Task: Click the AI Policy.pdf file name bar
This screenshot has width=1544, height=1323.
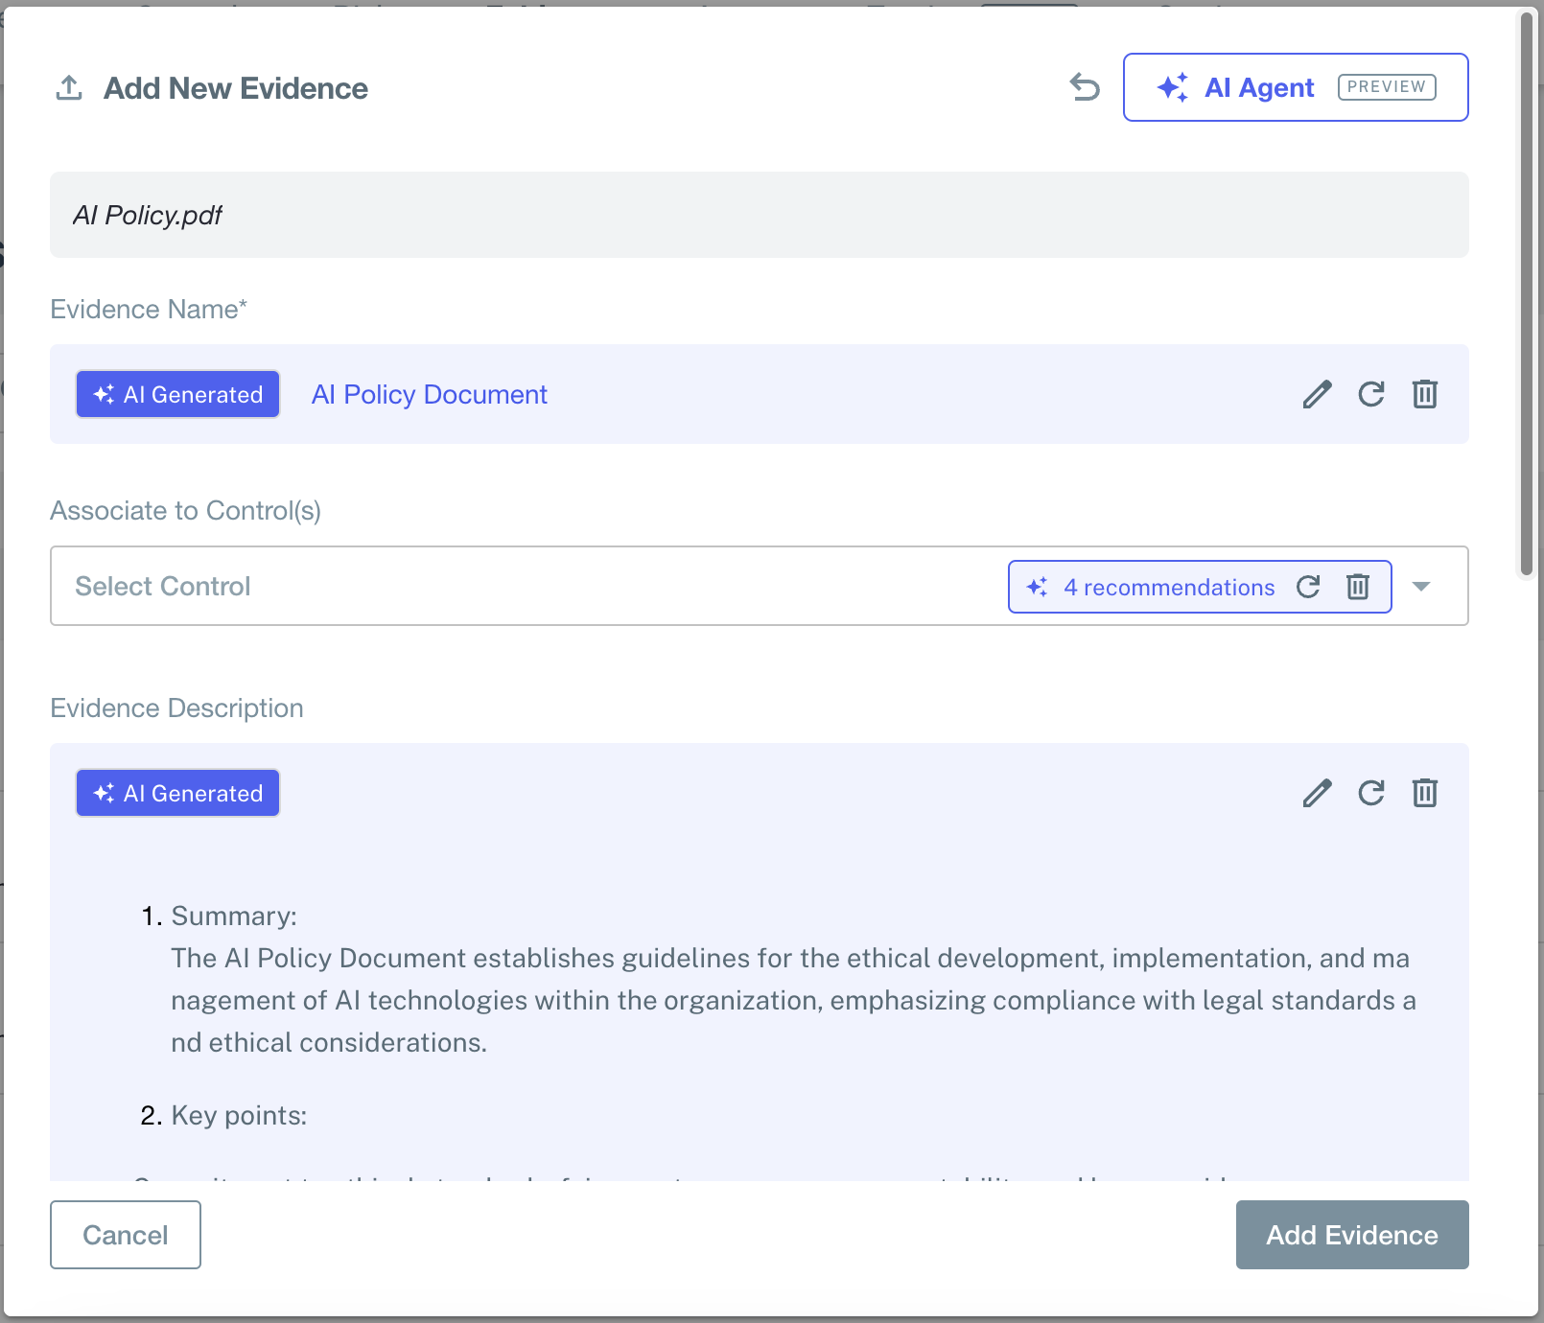Action: point(758,215)
